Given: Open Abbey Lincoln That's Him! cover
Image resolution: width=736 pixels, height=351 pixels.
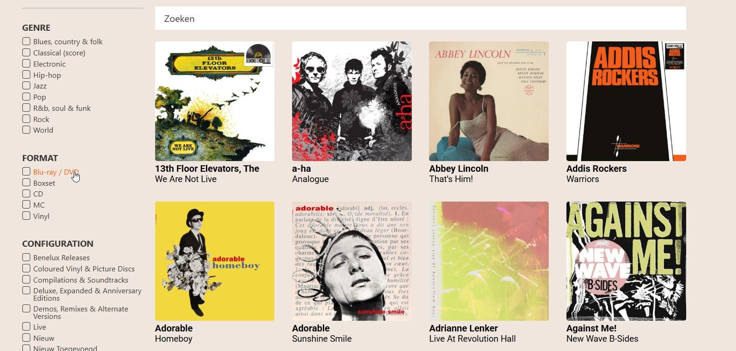Looking at the screenshot, I should 489,101.
